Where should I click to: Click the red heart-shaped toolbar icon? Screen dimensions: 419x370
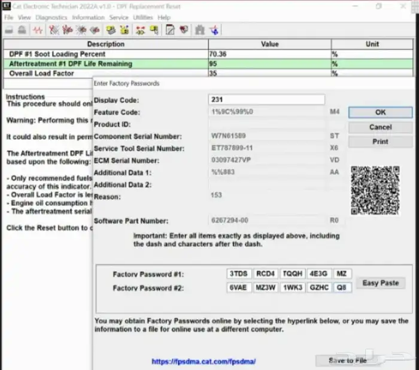(184, 29)
